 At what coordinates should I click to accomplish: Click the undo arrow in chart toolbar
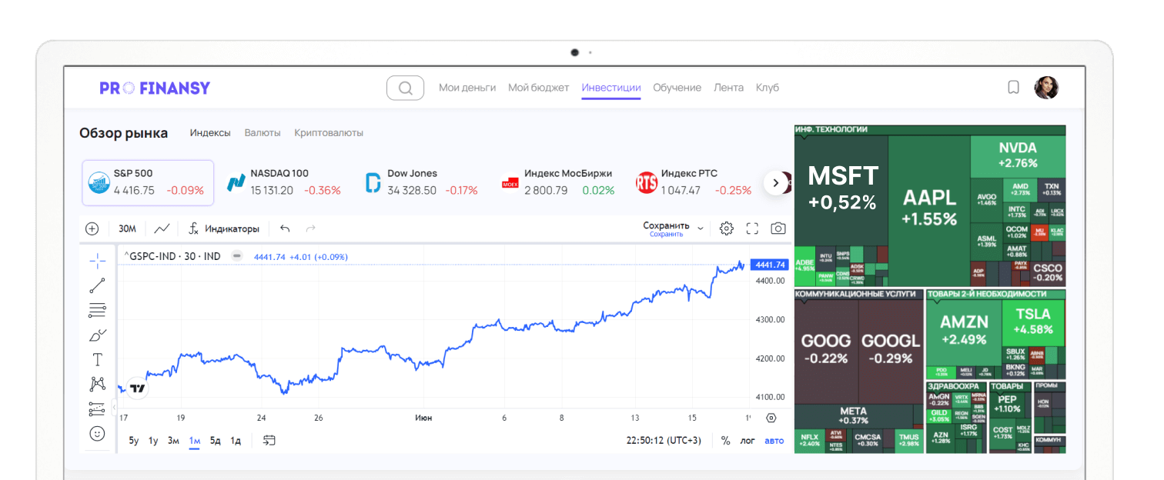285,228
